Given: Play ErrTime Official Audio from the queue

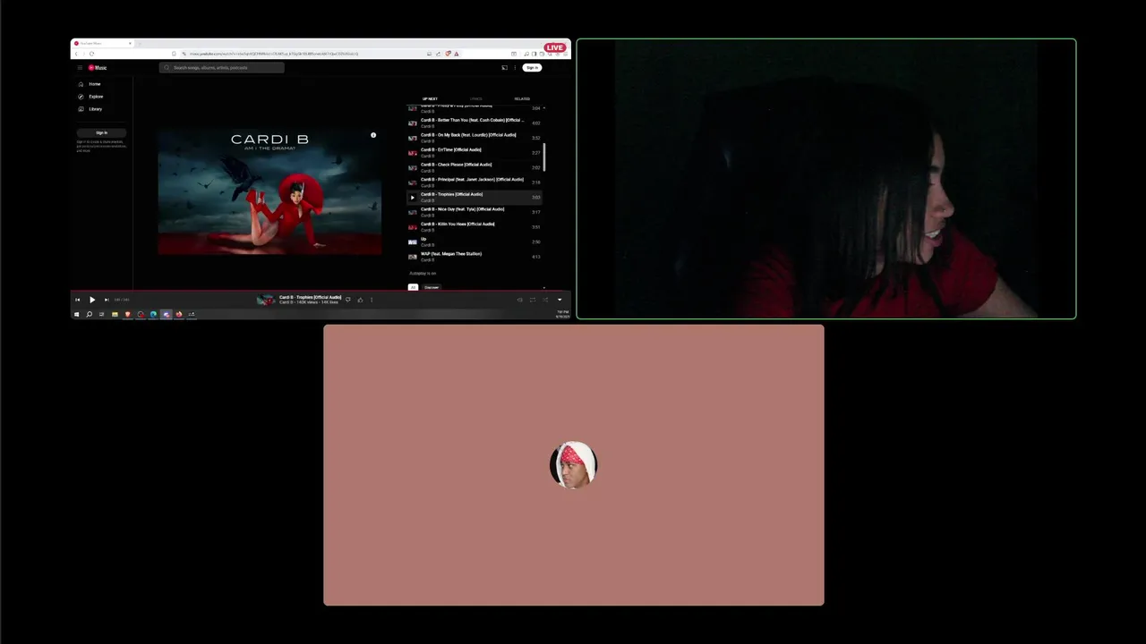Looking at the screenshot, I should [475, 153].
